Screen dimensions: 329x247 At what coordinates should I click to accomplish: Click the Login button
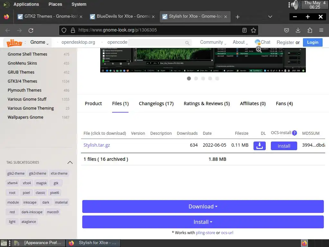pos(313,42)
